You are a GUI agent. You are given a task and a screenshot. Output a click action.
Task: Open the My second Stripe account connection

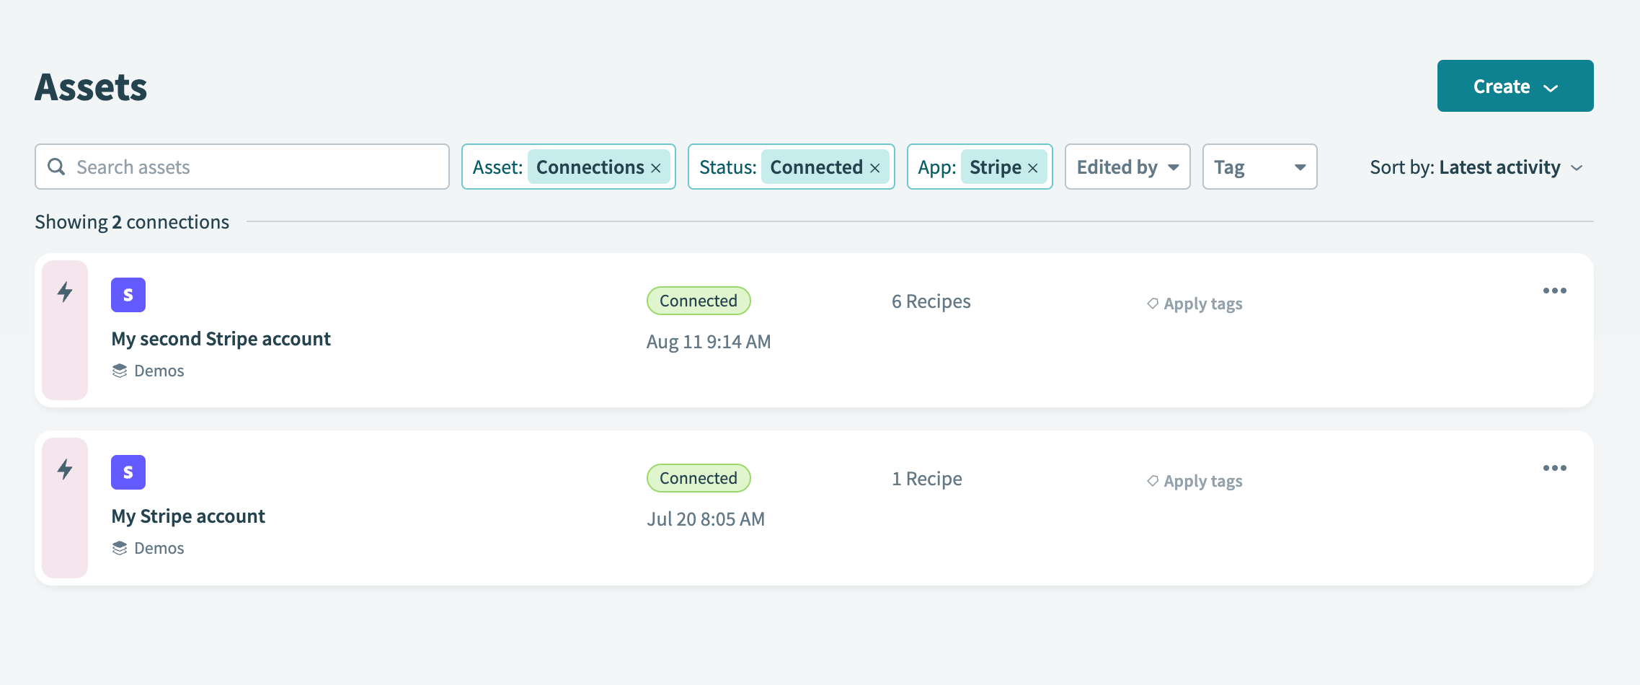click(x=221, y=338)
